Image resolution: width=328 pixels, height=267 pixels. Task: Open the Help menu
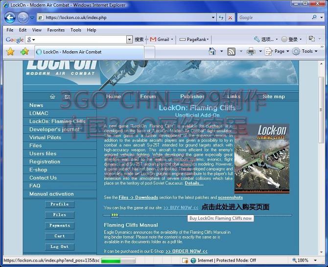pyautogui.click(x=92, y=30)
